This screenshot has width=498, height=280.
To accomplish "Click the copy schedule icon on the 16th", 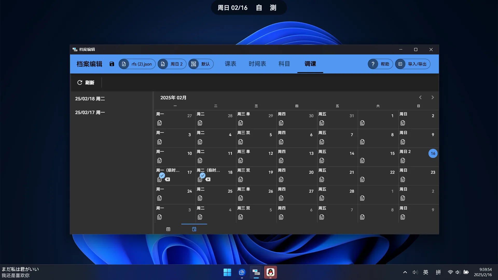I will [403, 160].
